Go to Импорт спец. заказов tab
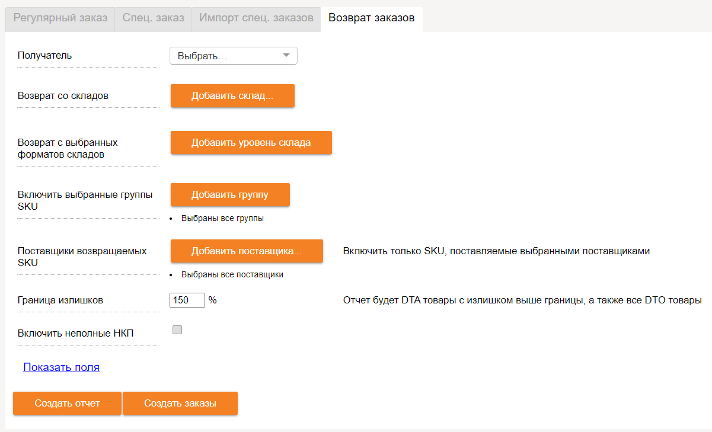 point(256,18)
